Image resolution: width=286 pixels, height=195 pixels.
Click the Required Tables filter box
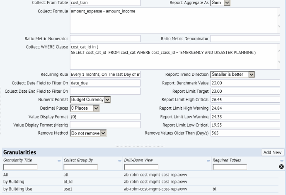point(230,167)
